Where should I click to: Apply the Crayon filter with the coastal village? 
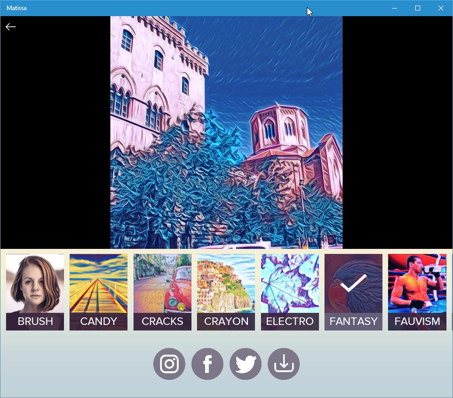point(226,285)
